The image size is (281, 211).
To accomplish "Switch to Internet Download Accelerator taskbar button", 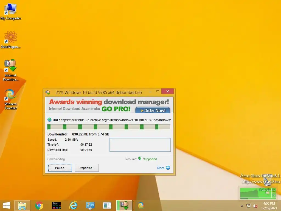I will pyautogui.click(x=124, y=206).
